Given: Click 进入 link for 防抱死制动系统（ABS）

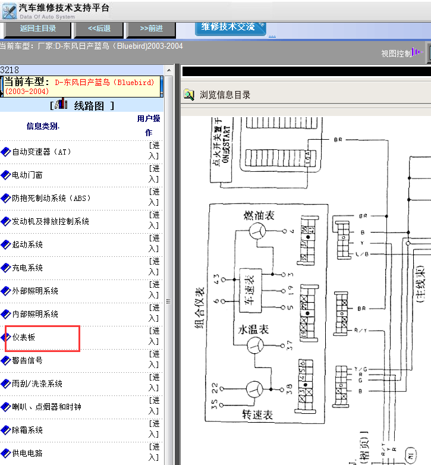Looking at the screenshot, I should tap(154, 197).
